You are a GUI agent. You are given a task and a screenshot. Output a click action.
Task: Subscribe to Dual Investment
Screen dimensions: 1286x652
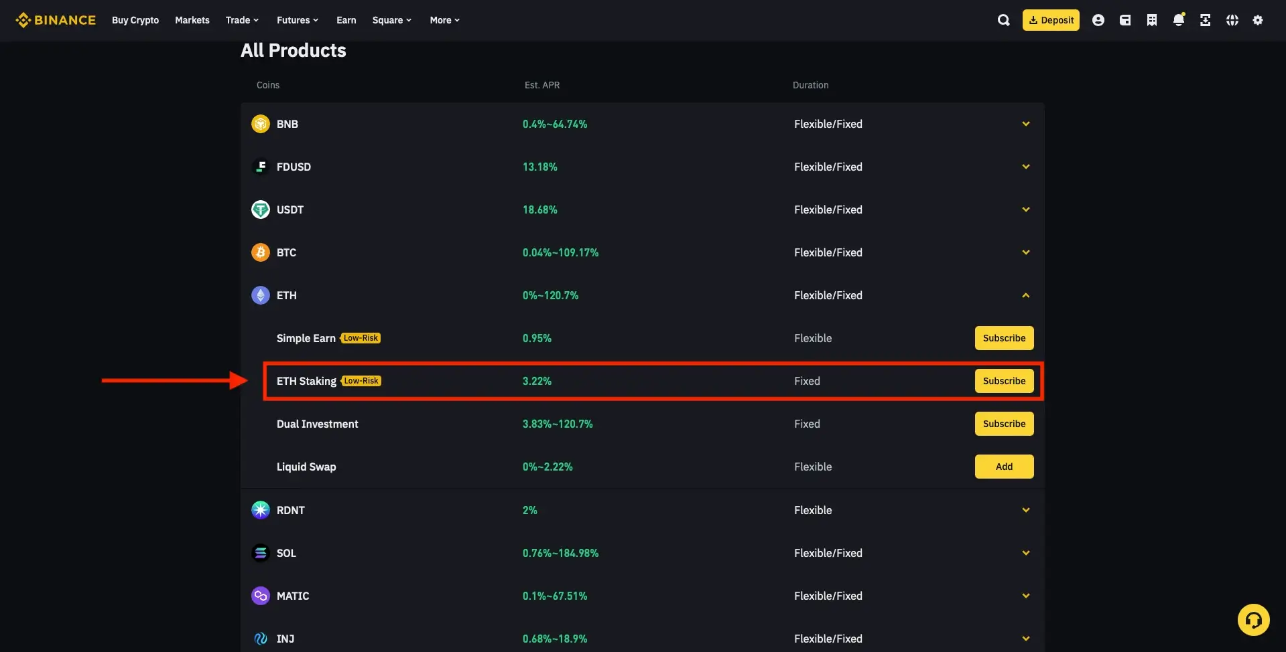[x=1004, y=424]
